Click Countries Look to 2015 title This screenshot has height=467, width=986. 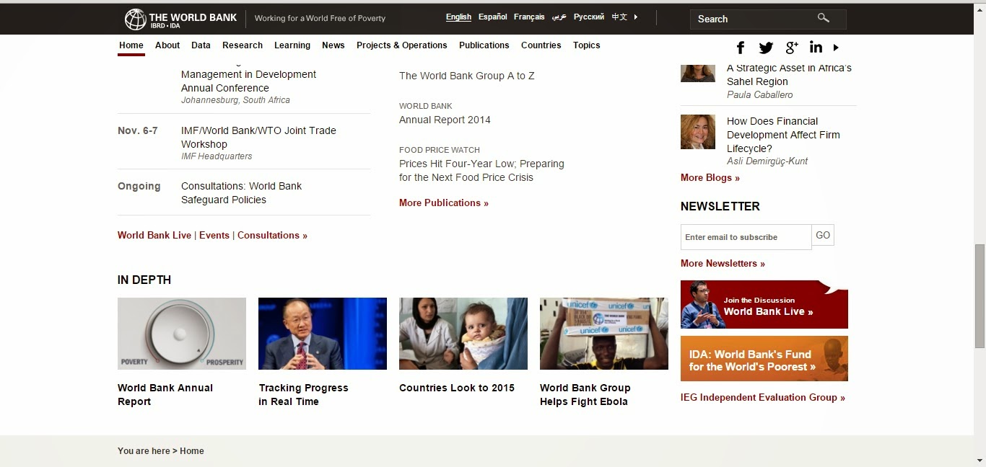[457, 388]
